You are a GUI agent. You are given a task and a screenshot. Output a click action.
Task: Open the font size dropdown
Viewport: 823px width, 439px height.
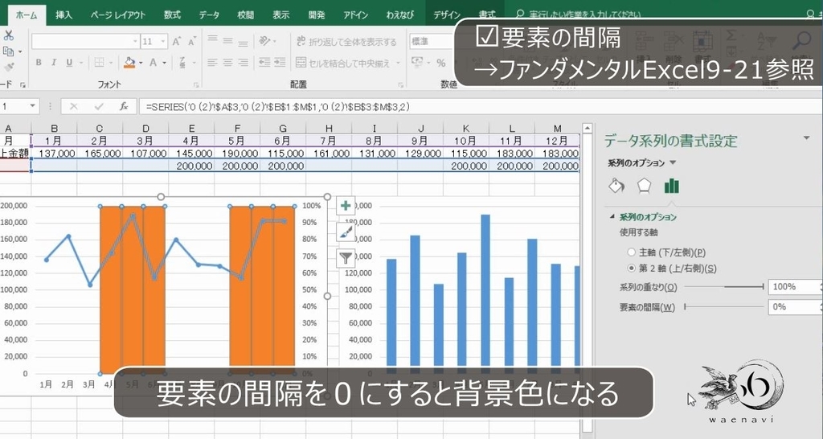tap(163, 42)
